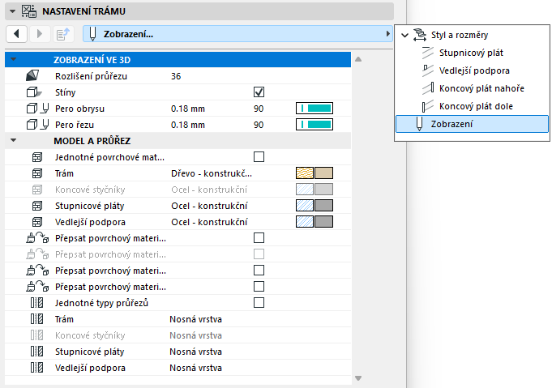Click the Stíny shadow cube icon
Viewport: 552px width, 388px height.
[34, 92]
